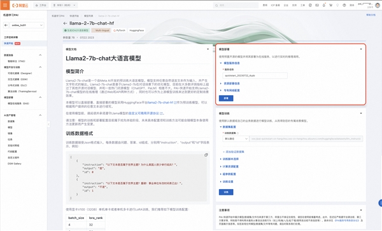Open the hamburger menu icon
The image size is (382, 231).
coord(5,5)
